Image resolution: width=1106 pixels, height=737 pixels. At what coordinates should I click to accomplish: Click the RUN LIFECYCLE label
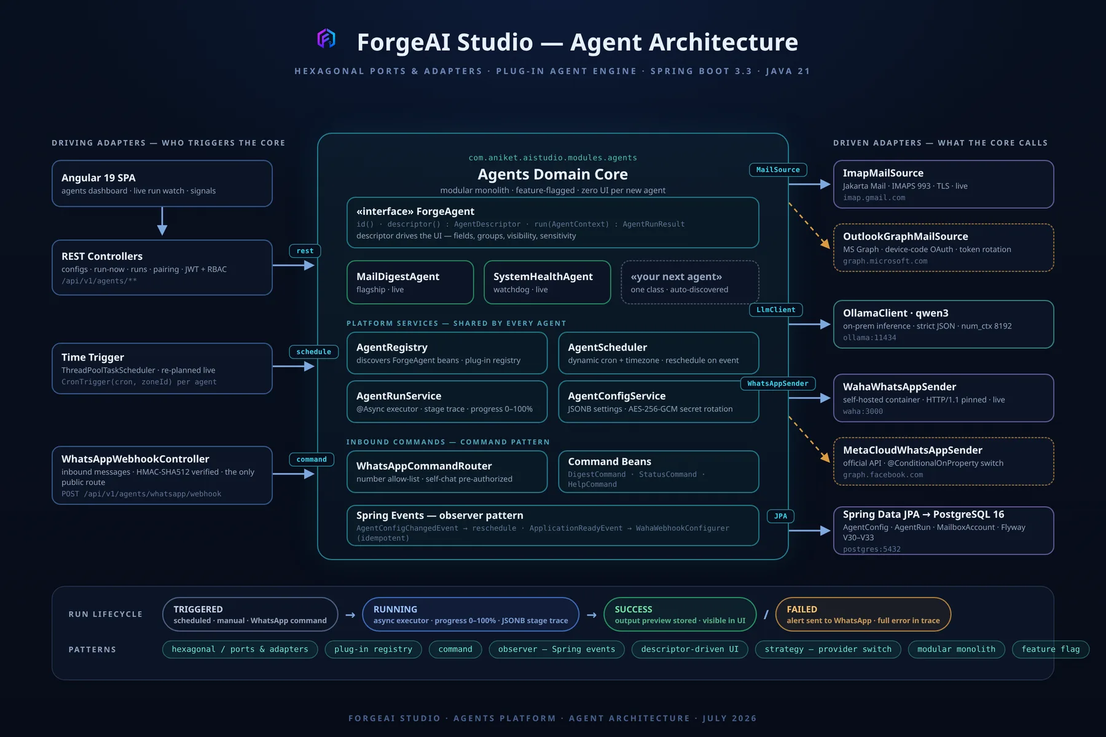(x=106, y=614)
